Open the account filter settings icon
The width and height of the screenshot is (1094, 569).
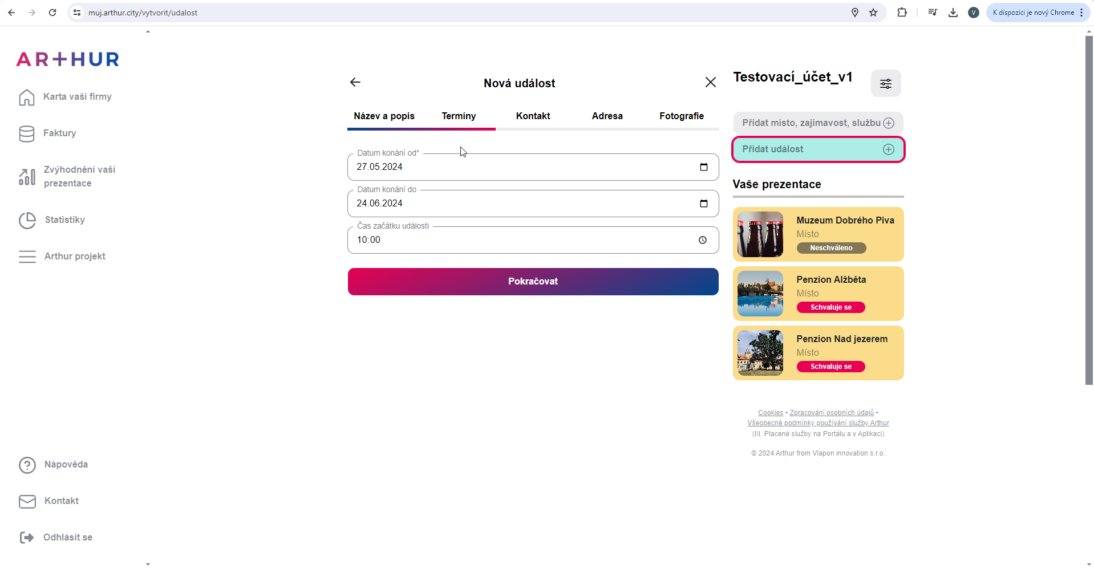885,84
